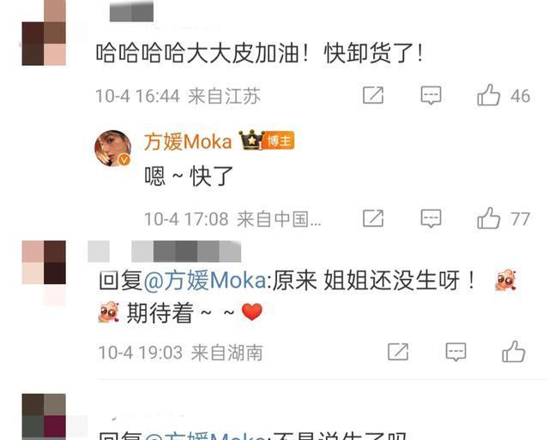Open the bottom commenter's avatar
549x440 pixels.
coord(44,417)
